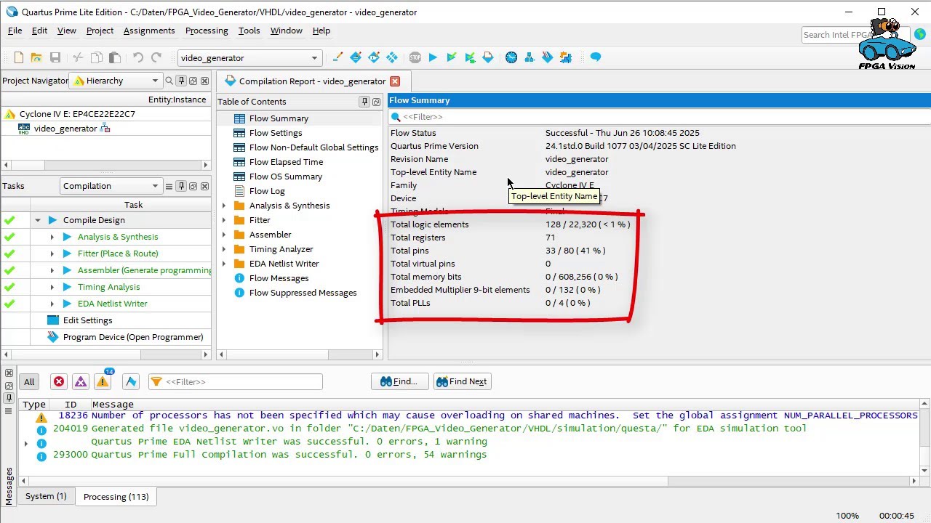Image resolution: width=931 pixels, height=523 pixels.
Task: Pin the Table of Contents panel
Action: [x=364, y=102]
